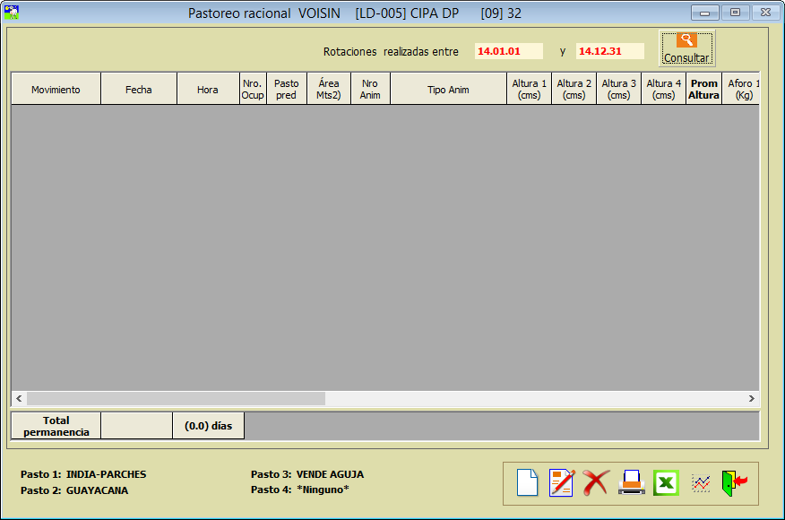Click the left arrow of horizontal scrollbar
This screenshot has height=520, width=785.
(x=19, y=398)
